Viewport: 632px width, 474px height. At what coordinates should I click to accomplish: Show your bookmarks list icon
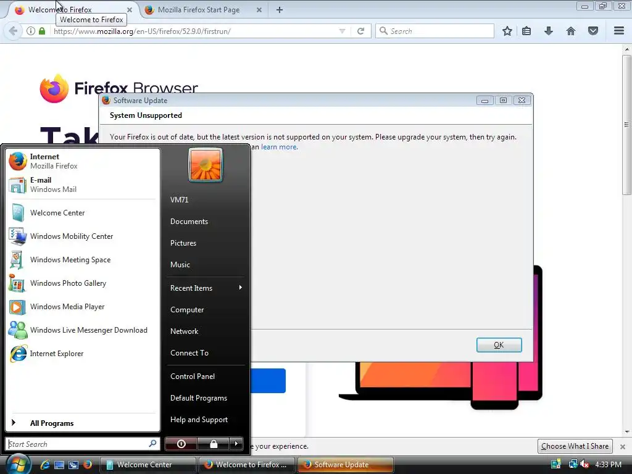526,31
